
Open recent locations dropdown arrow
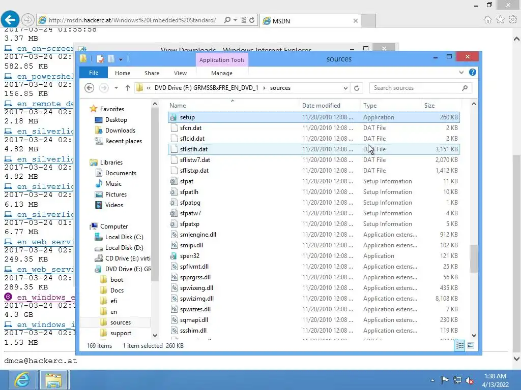[x=116, y=88]
